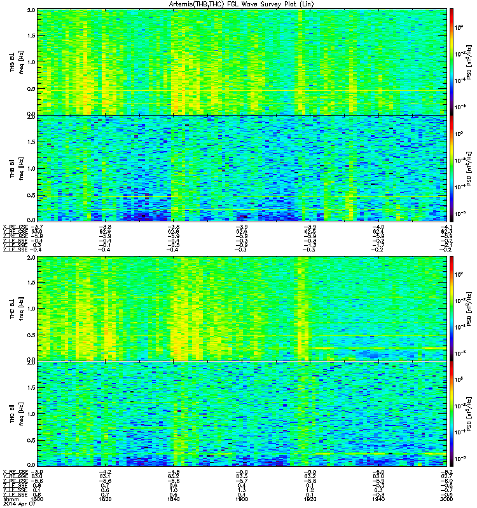477x508 pixels.
Task: Click the PSD color bar beside THC B-perpendicular panel
Action: coord(451,309)
